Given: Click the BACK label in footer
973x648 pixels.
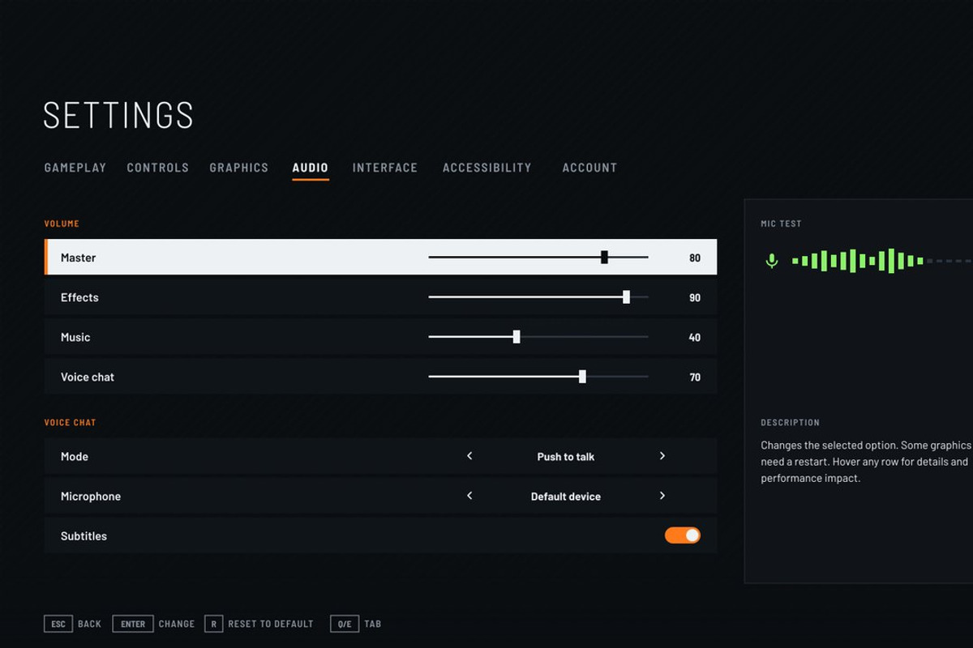Looking at the screenshot, I should [89, 624].
